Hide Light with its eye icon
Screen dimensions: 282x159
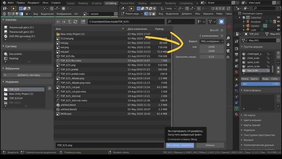point(278,30)
